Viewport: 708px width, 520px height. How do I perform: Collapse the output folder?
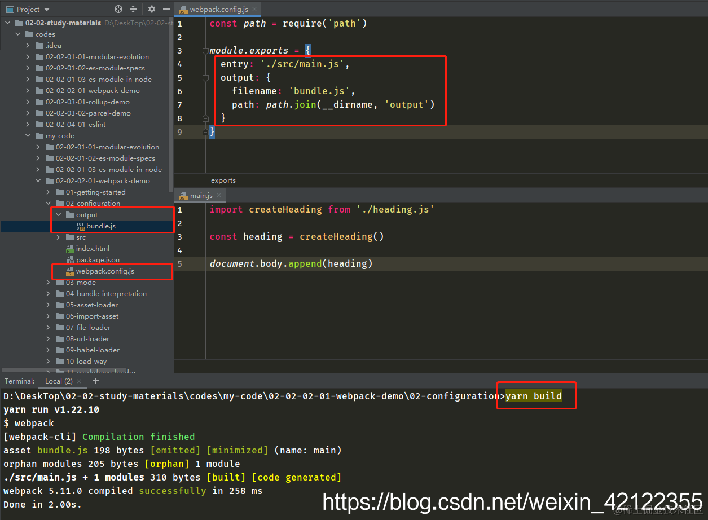tap(59, 215)
